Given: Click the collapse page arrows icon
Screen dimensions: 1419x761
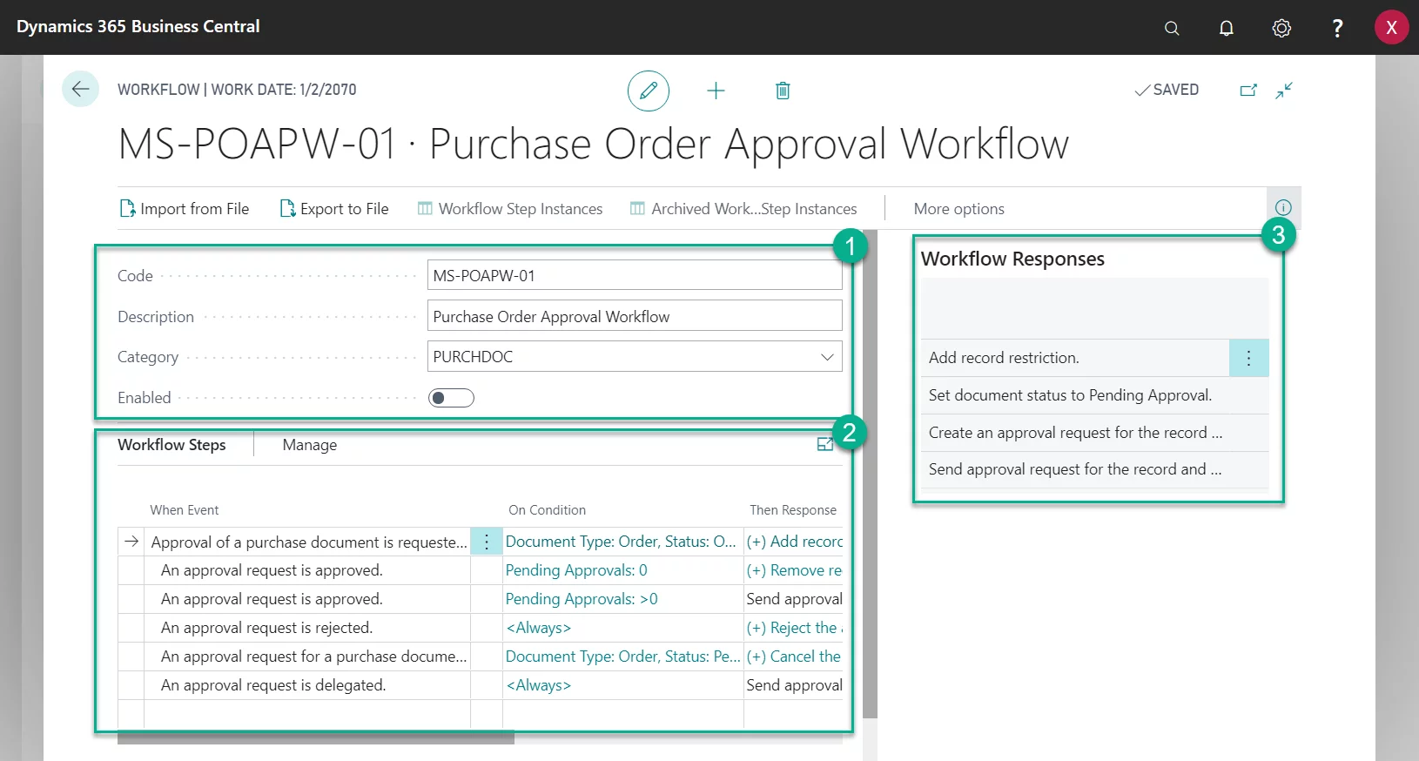Looking at the screenshot, I should tap(1284, 91).
